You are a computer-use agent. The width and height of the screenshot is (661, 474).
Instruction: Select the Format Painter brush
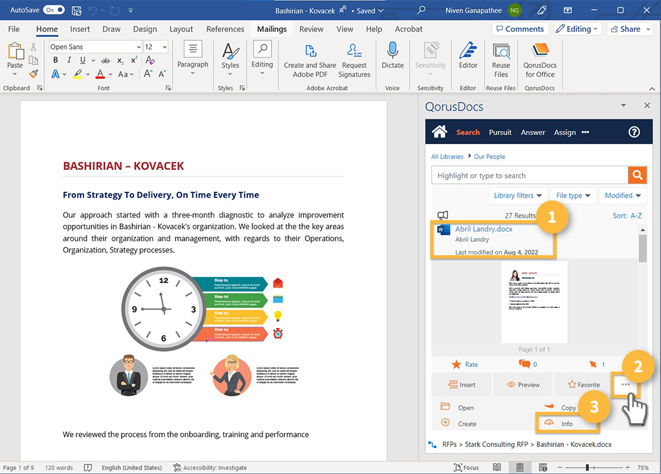coord(34,74)
